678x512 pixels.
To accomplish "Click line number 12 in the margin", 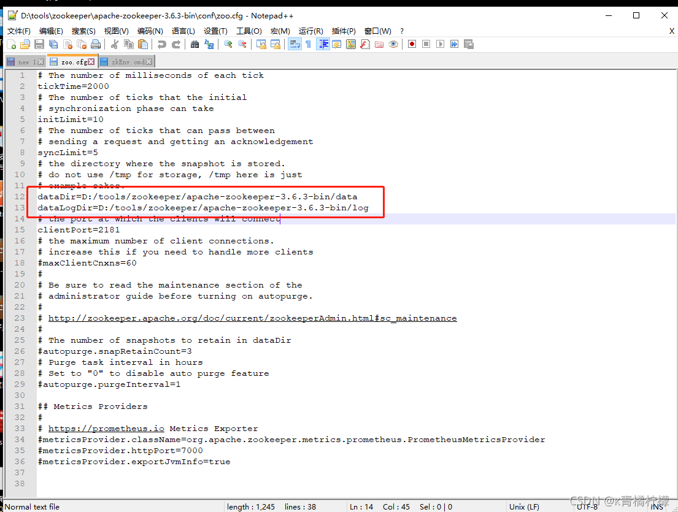I will pos(20,197).
